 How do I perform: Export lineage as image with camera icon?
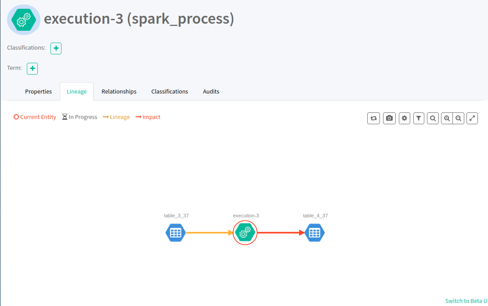coord(389,118)
